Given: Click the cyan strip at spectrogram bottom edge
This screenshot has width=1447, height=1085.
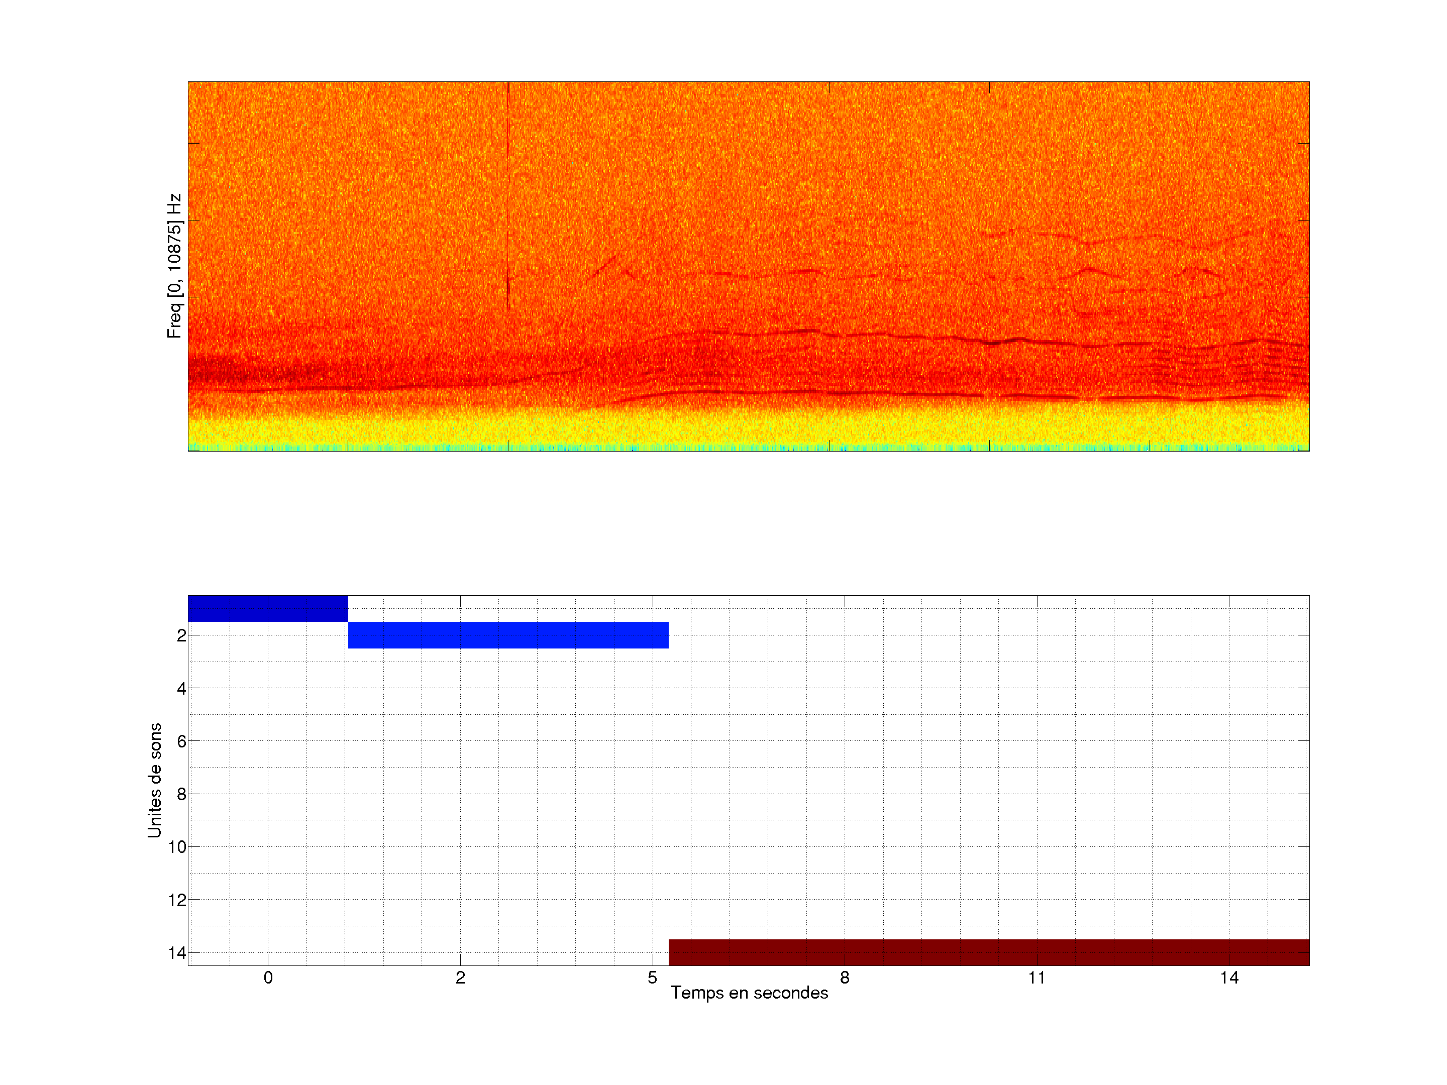Looking at the screenshot, I should 748,448.
